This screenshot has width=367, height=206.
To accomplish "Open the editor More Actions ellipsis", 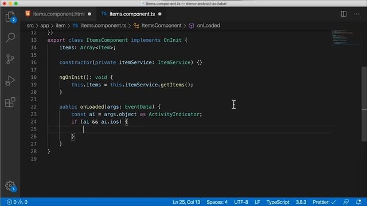I will (357, 14).
